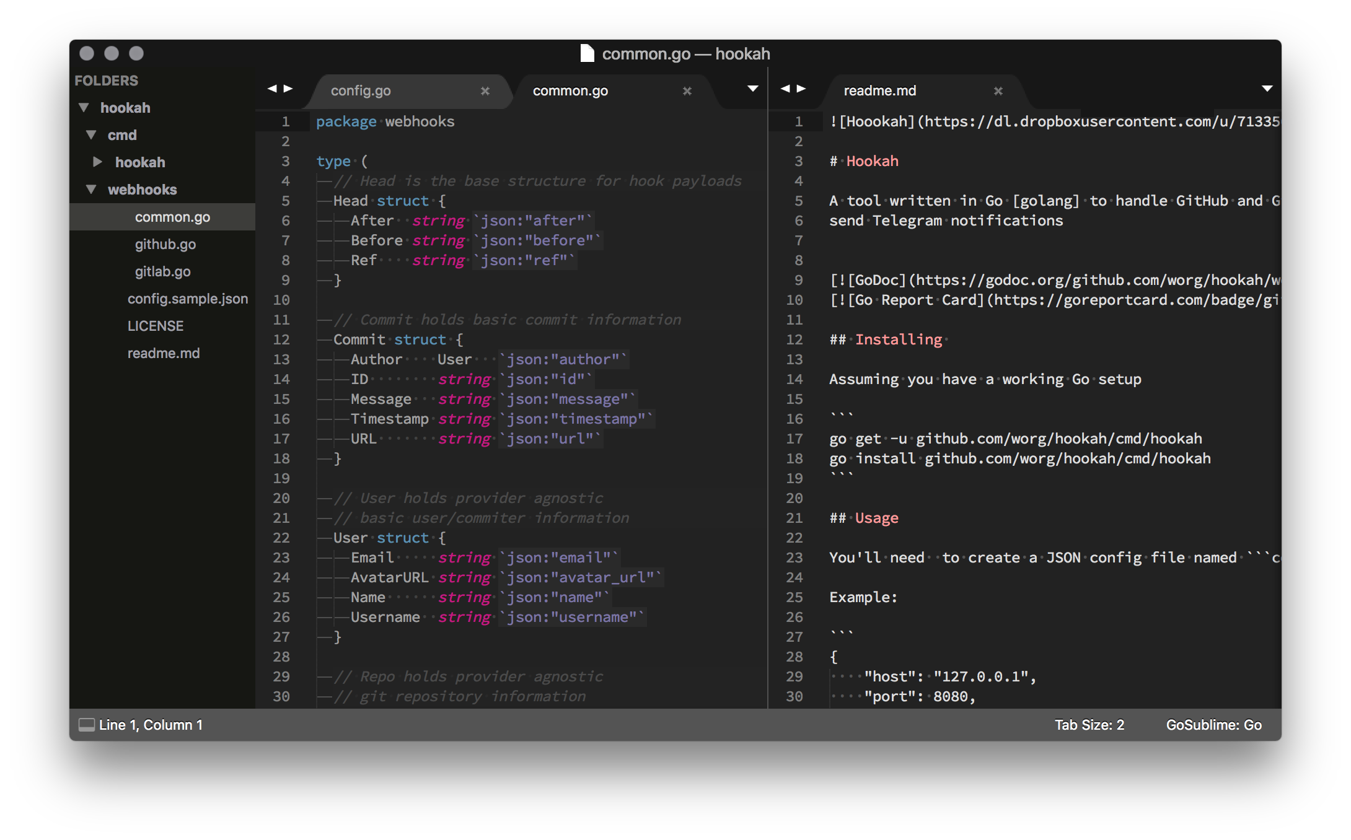Click line number 30 in readme.md gutter
The image size is (1351, 840).
coord(794,696)
